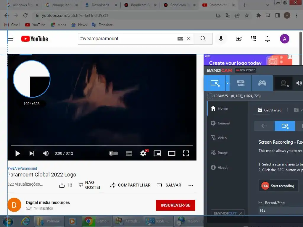
Task: Select the rectangle mode tile in Bandicam
Action: 285,126
